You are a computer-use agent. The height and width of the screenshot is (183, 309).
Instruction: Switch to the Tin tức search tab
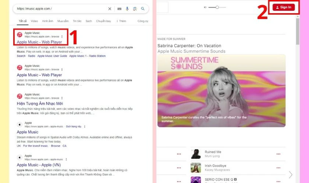coord(77,21)
